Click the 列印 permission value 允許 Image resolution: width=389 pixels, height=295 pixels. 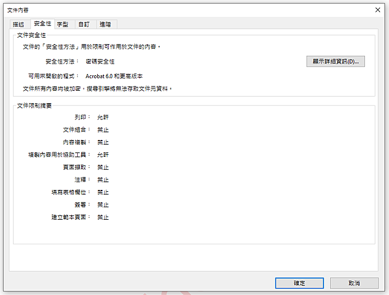point(103,117)
